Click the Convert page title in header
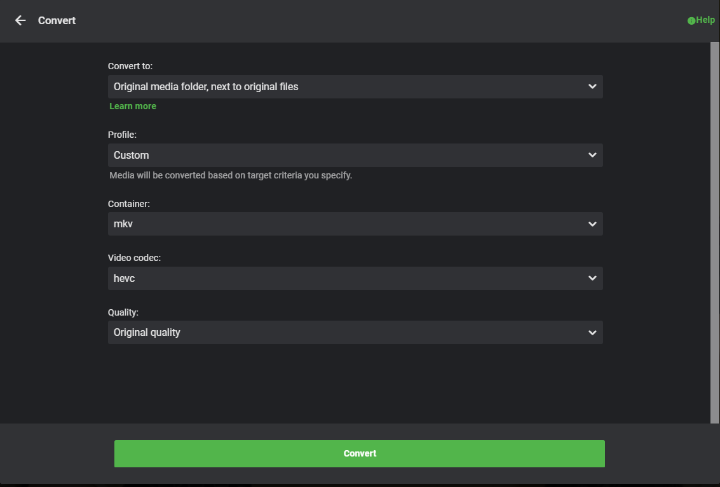This screenshot has width=720, height=487. point(57,21)
